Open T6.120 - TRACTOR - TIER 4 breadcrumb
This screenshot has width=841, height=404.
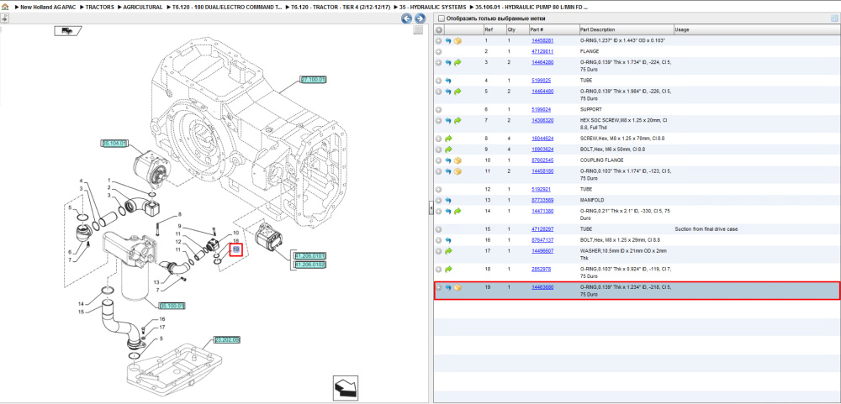tap(340, 8)
